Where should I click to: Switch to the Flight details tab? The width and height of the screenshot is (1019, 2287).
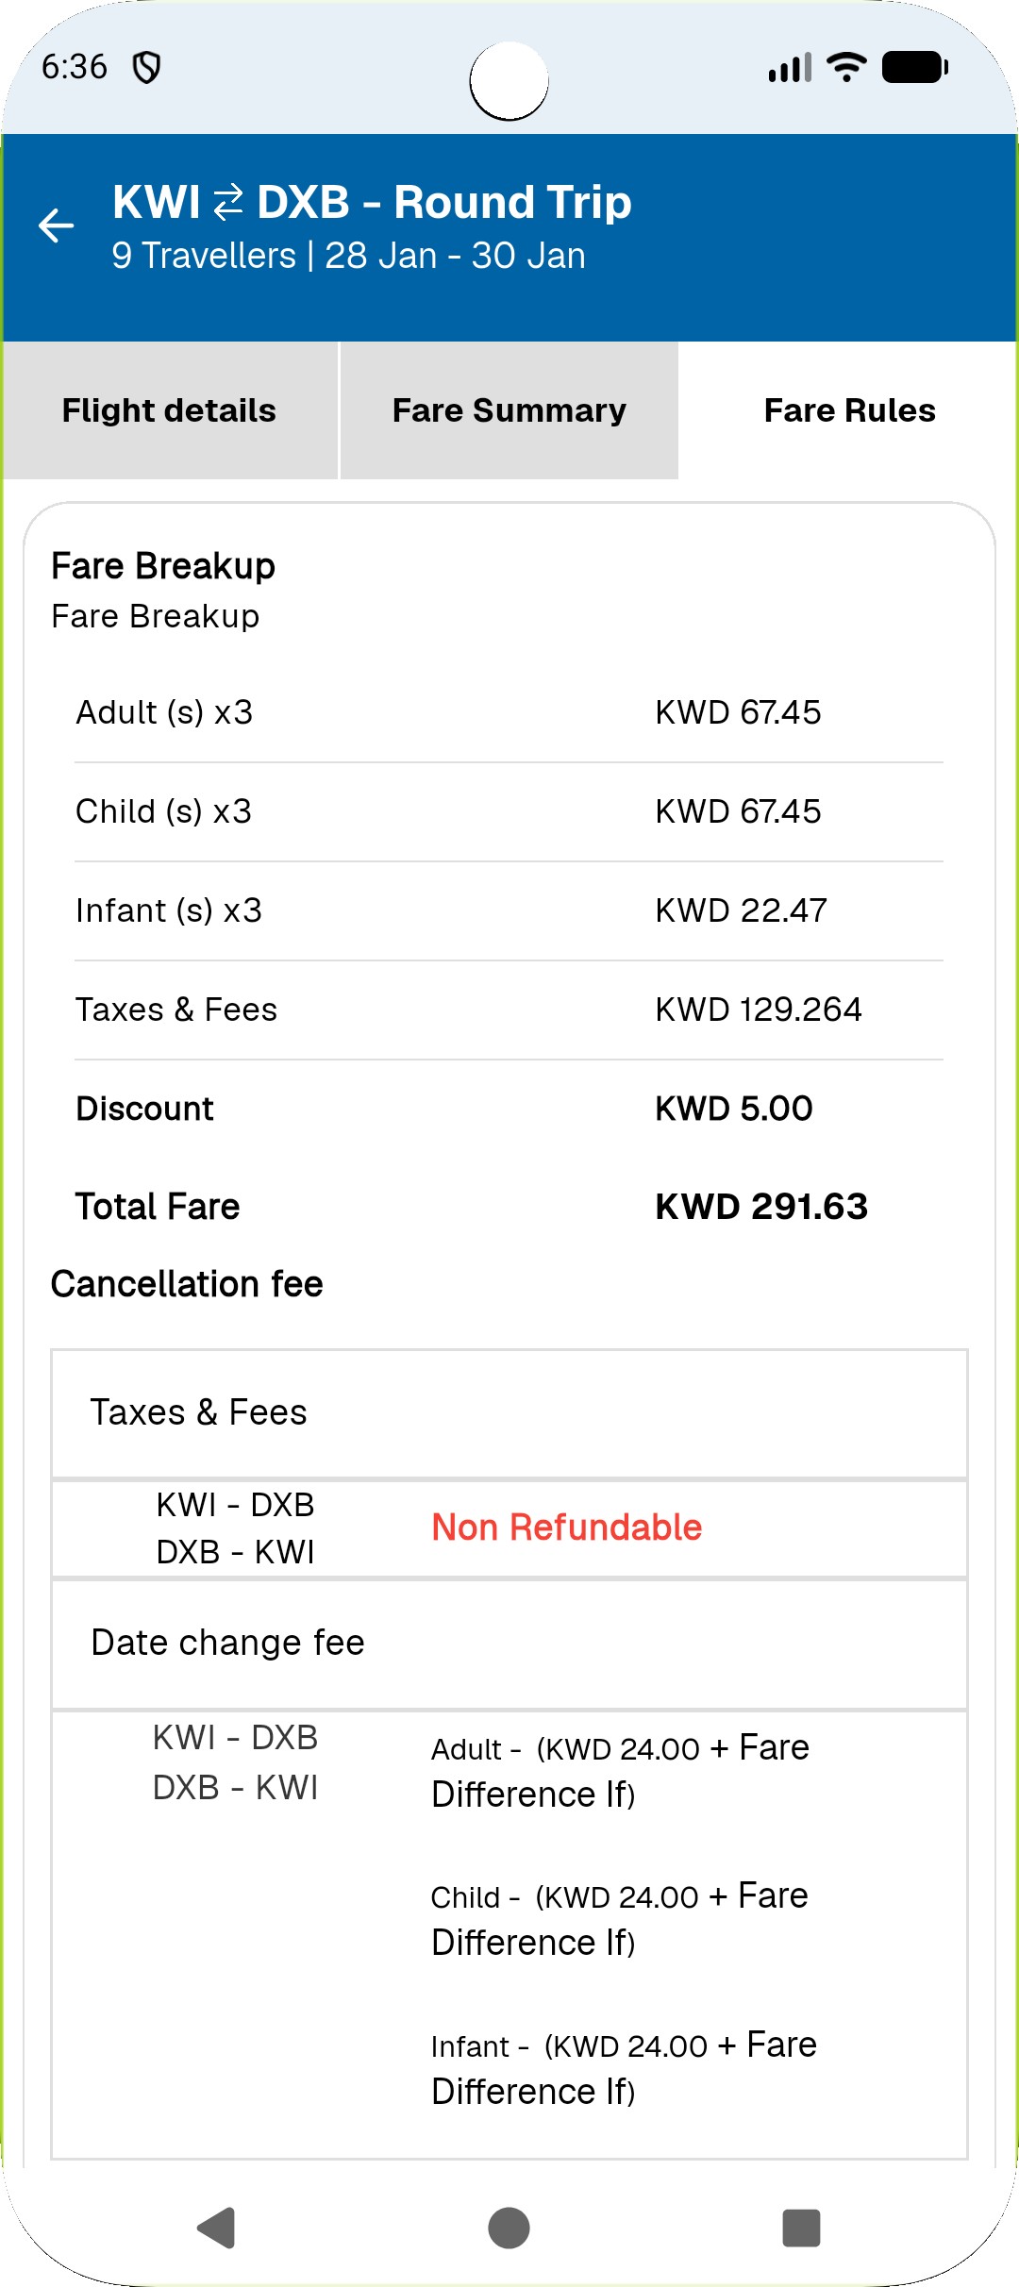coord(170,410)
